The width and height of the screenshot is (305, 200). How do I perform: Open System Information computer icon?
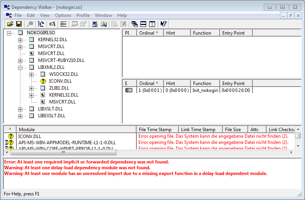tap(95, 24)
